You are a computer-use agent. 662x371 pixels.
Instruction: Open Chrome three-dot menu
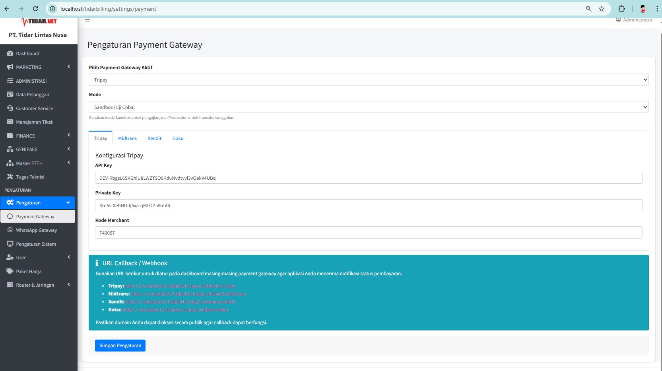point(657,9)
